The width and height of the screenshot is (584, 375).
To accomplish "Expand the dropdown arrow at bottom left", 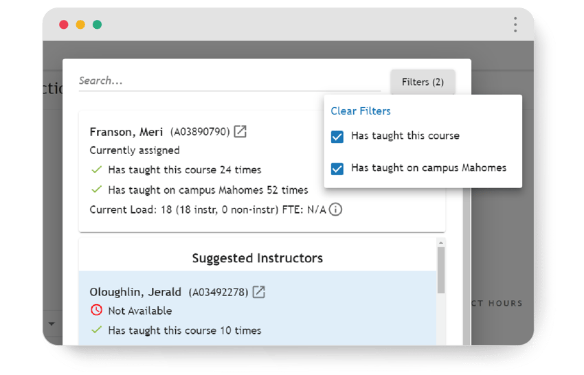I will (x=52, y=323).
